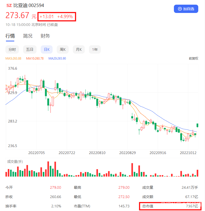The image size is (205, 211).
Task: Click the 换手率 label
Action: coord(11,206)
